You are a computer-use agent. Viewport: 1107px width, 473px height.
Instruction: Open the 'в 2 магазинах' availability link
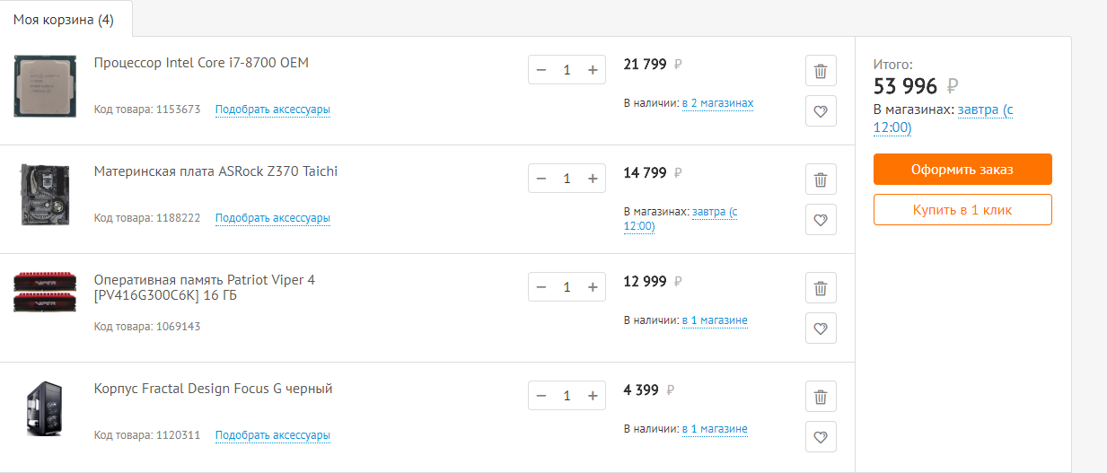(717, 103)
